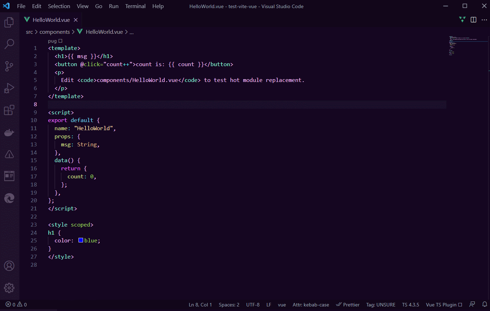The width and height of the screenshot is (490, 311).
Task: Open the Run and Debug view
Action: click(x=9, y=88)
